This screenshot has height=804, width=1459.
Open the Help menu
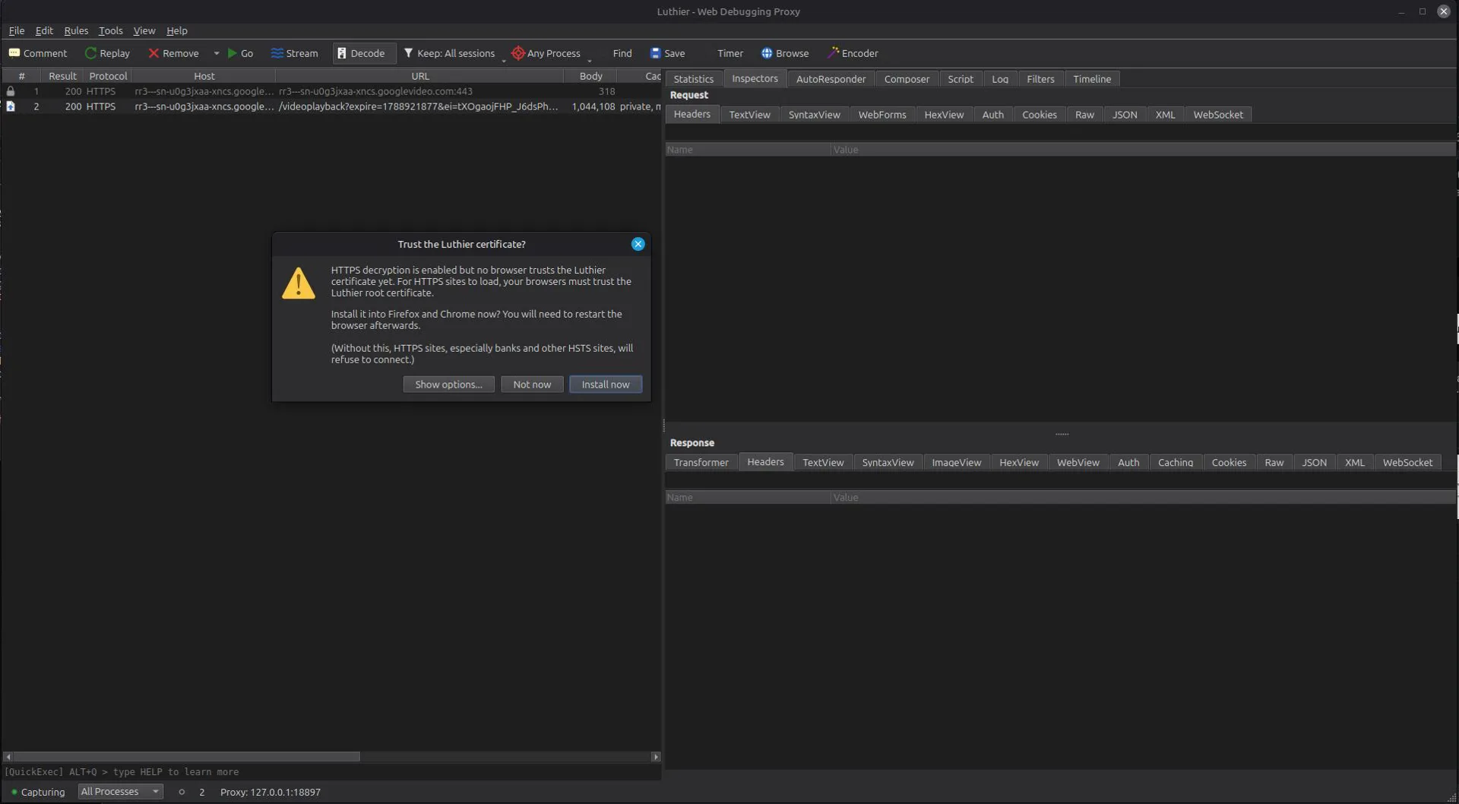pyautogui.click(x=176, y=31)
